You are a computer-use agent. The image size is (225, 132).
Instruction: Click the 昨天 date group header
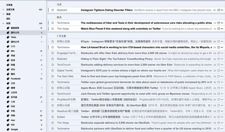[59, 18]
